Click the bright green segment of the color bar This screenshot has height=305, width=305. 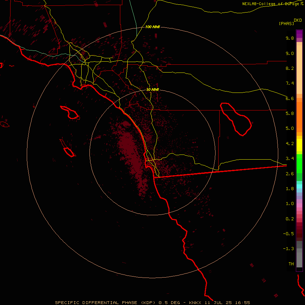tap(299, 164)
